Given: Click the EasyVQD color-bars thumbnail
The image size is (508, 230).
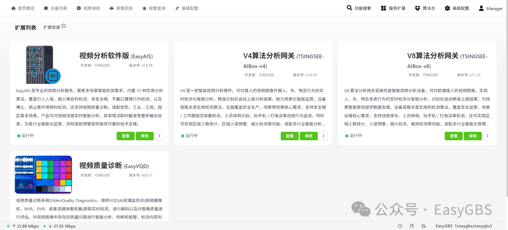Looking at the screenshot, I should [x=43, y=174].
